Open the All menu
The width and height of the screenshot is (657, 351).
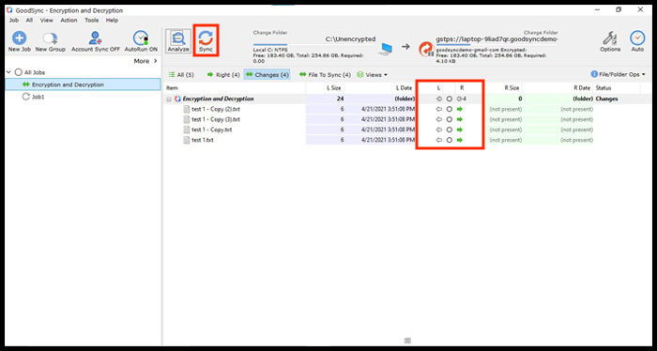pyautogui.click(x=29, y=20)
